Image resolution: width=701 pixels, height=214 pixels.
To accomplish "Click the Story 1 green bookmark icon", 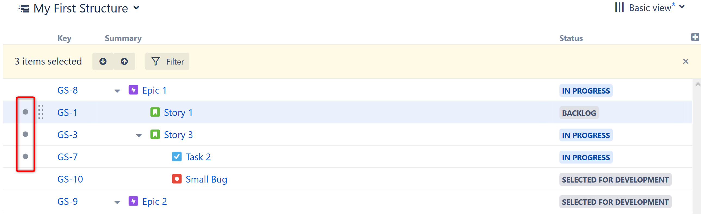I will (155, 112).
